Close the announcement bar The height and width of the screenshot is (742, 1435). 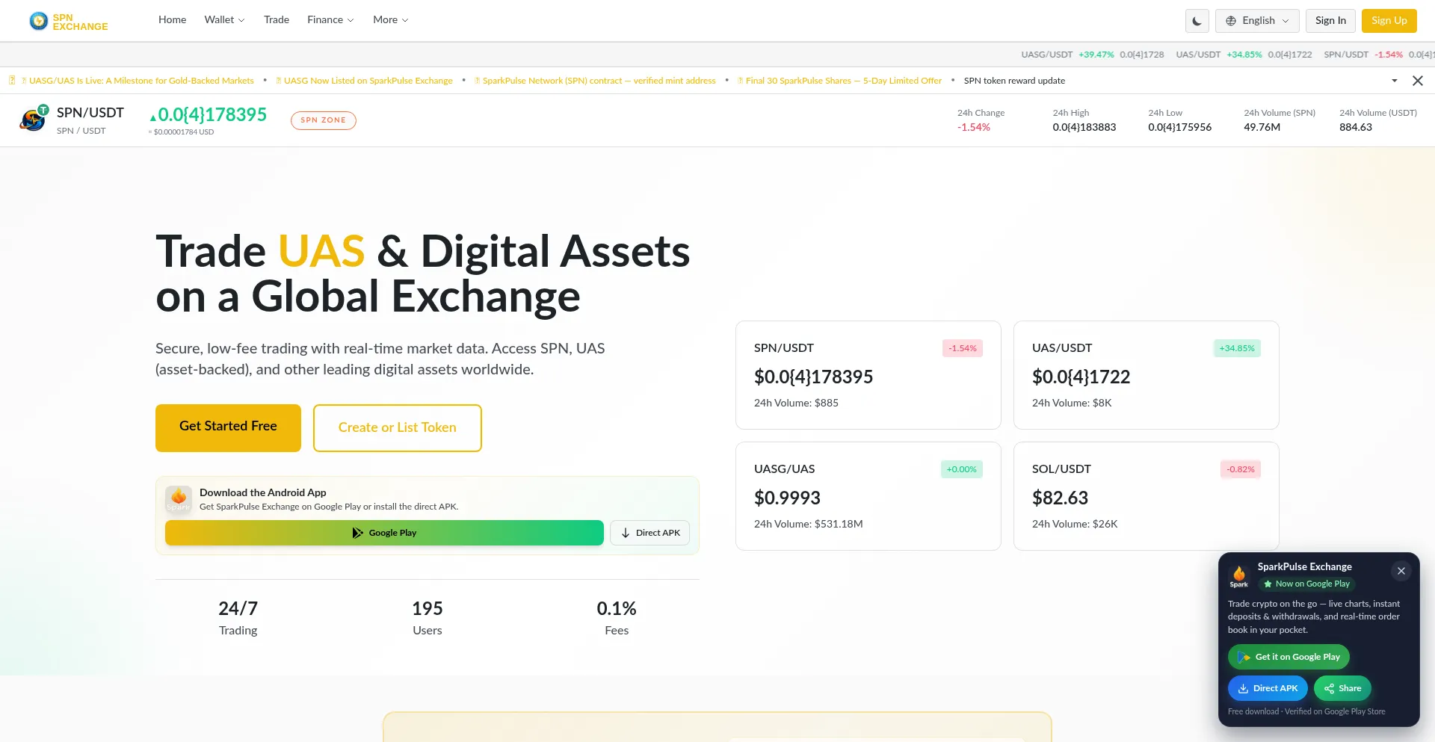[1417, 81]
